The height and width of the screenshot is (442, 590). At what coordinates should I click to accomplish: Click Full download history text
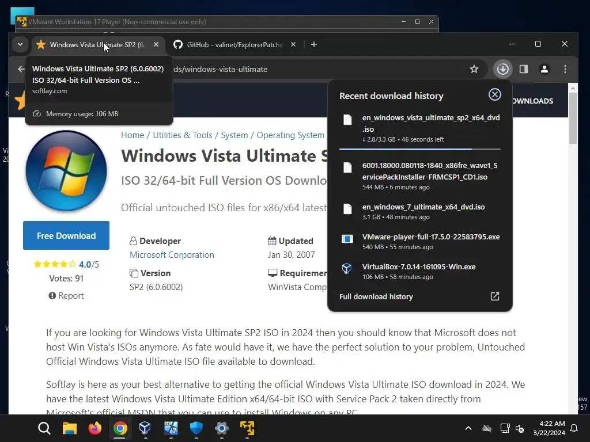point(376,296)
